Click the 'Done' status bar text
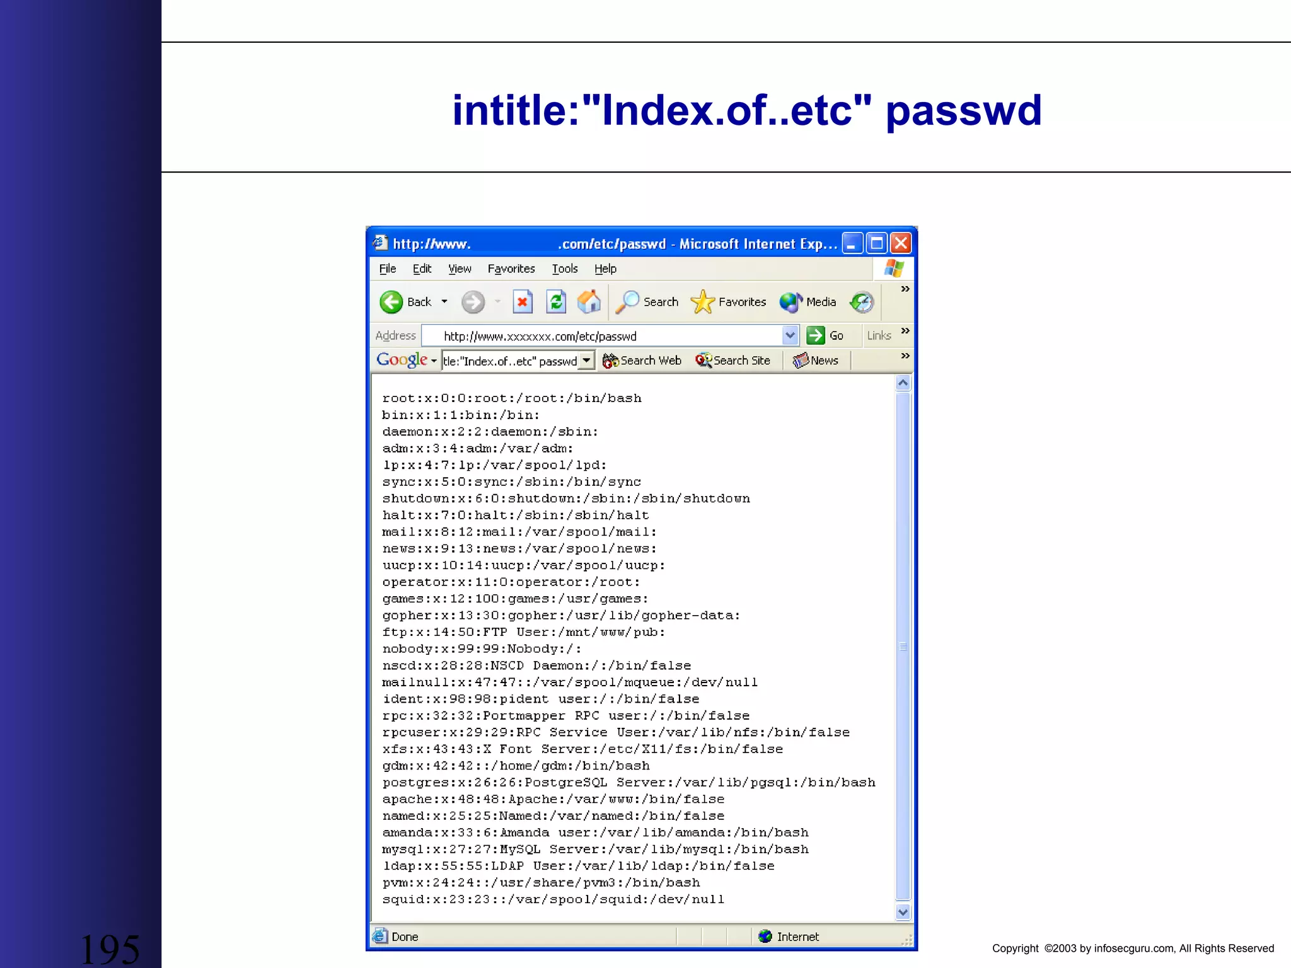 pyautogui.click(x=405, y=936)
